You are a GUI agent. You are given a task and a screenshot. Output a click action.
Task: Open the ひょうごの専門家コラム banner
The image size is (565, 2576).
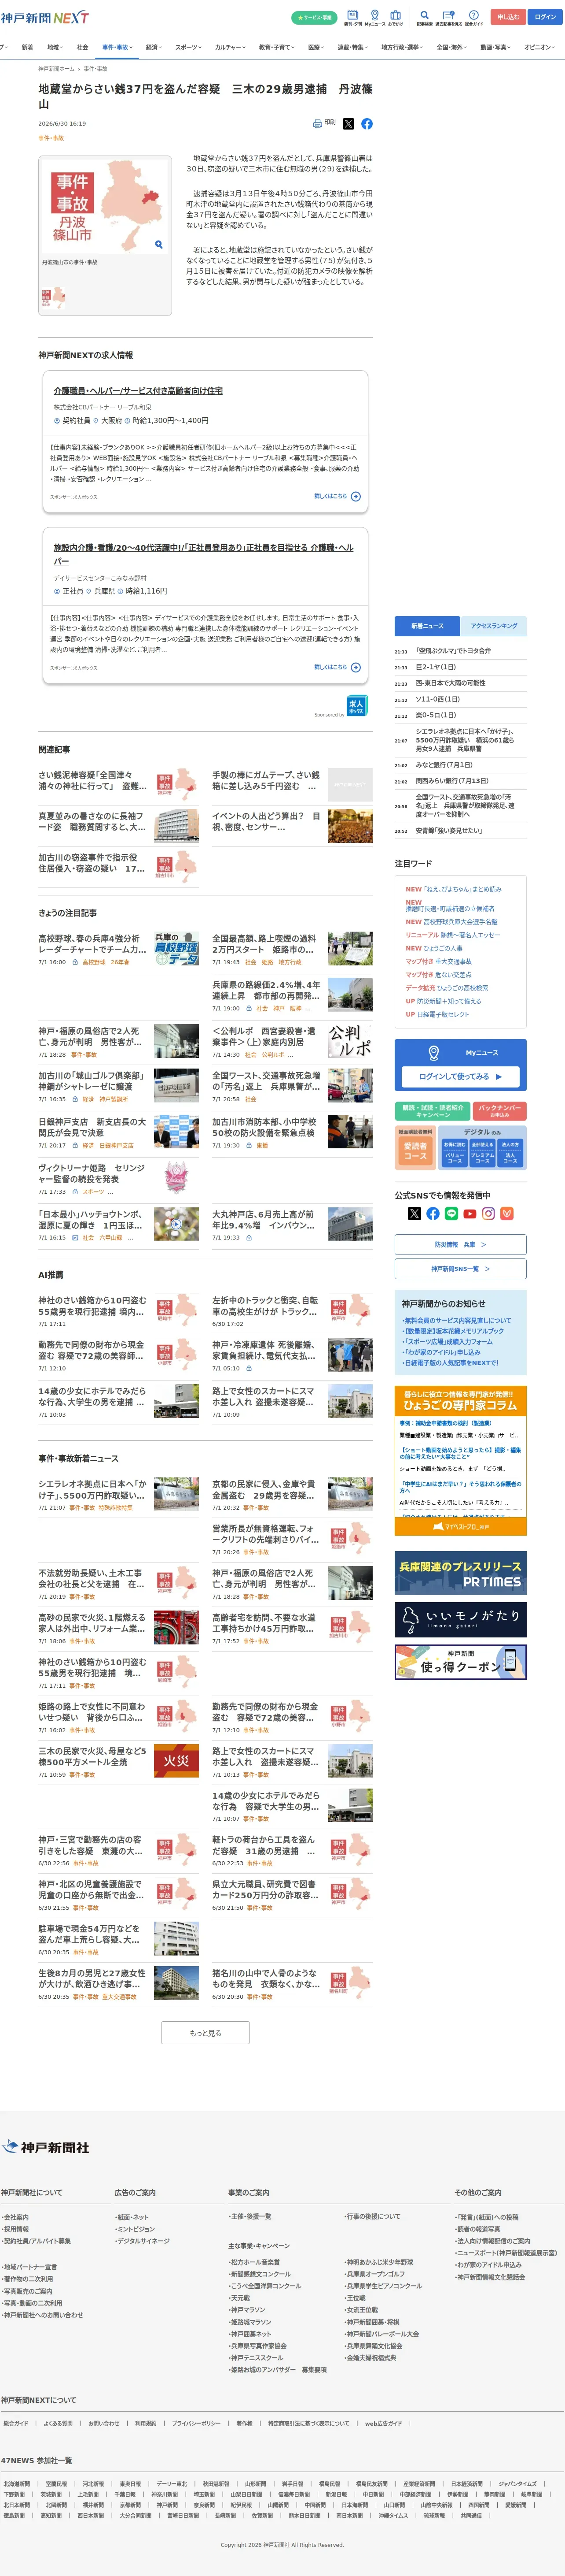460,1400
